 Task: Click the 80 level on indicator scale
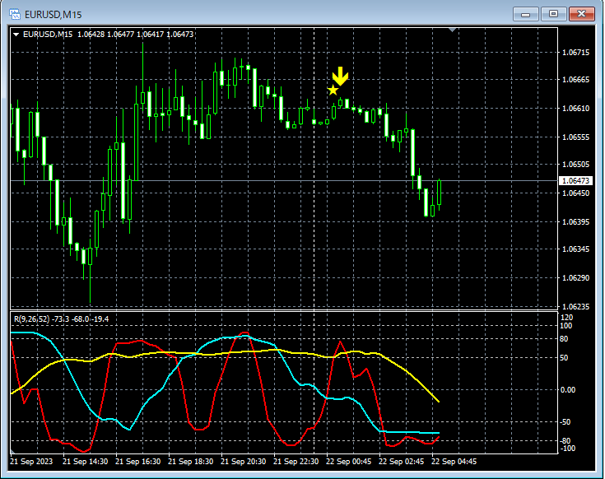click(x=565, y=337)
